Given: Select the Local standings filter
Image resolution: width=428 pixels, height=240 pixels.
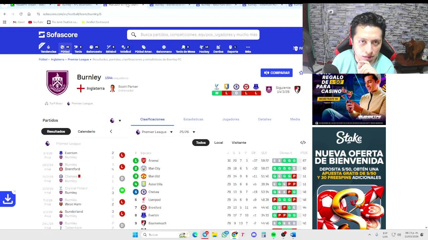Looking at the screenshot, I should [x=218, y=143].
